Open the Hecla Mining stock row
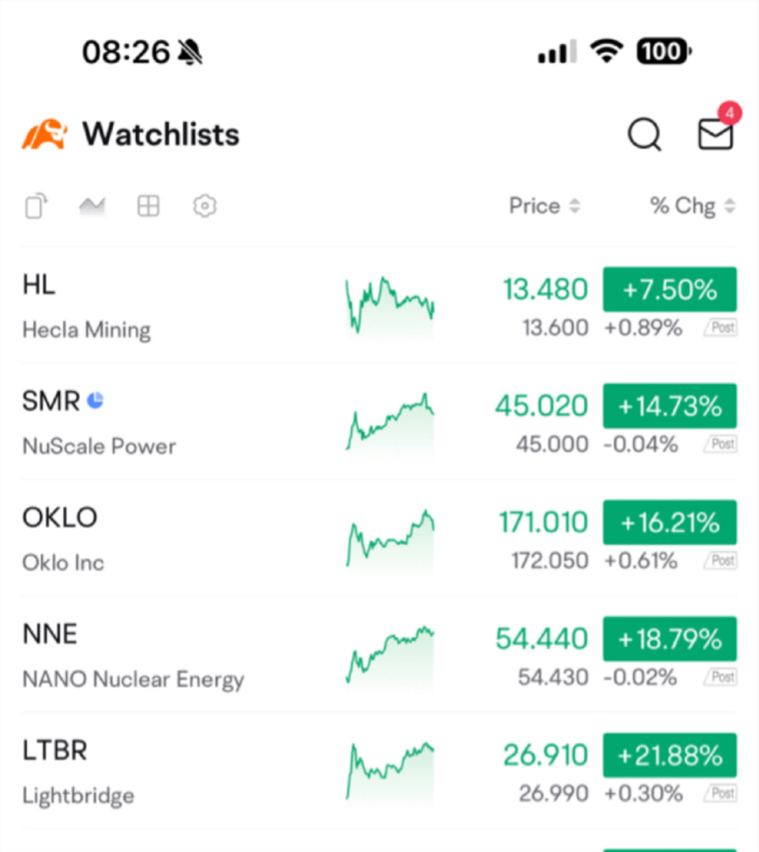The width and height of the screenshot is (759, 852). click(379, 306)
